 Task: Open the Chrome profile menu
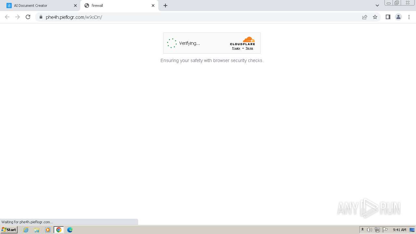[x=398, y=17]
